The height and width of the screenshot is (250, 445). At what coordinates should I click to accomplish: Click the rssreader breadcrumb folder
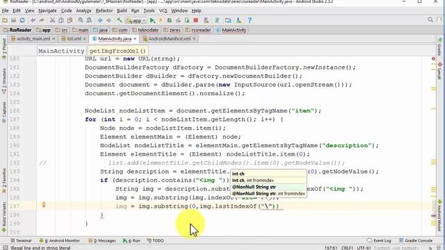coord(198,30)
